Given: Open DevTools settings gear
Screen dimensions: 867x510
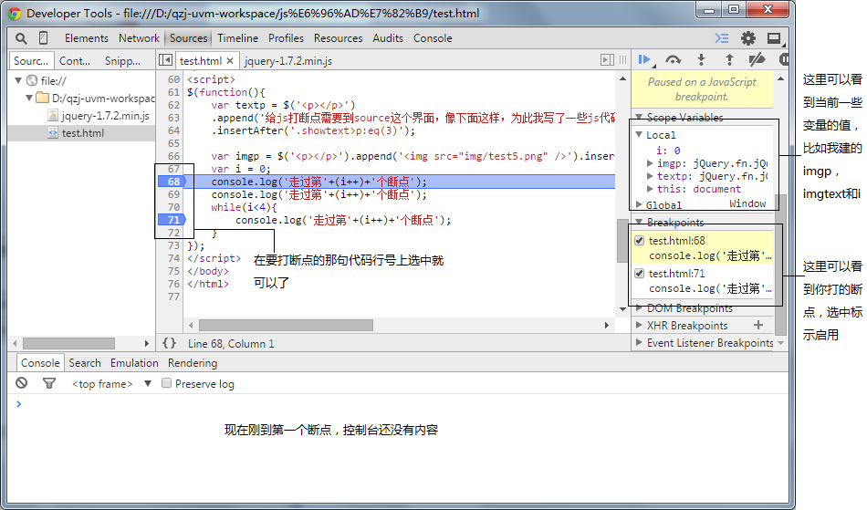Looking at the screenshot, I should 748,38.
